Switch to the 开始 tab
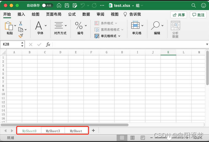This screenshot has height=142, width=209. pos(7,14)
